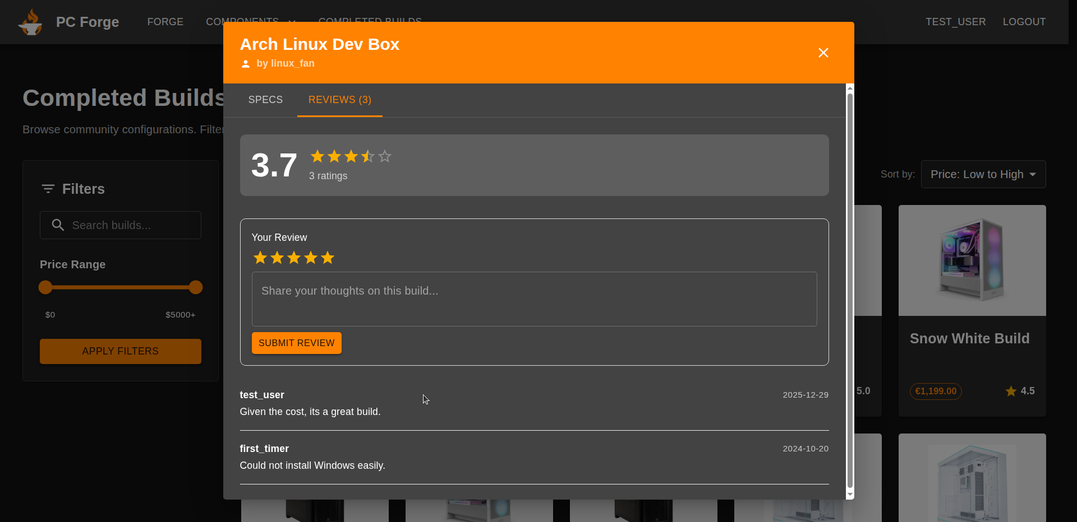Click the left price range slider handle

click(x=45, y=287)
